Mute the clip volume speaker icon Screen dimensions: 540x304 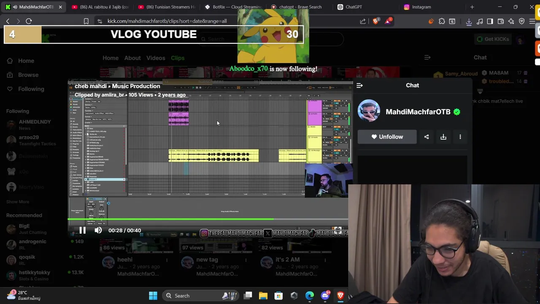pyautogui.click(x=98, y=230)
